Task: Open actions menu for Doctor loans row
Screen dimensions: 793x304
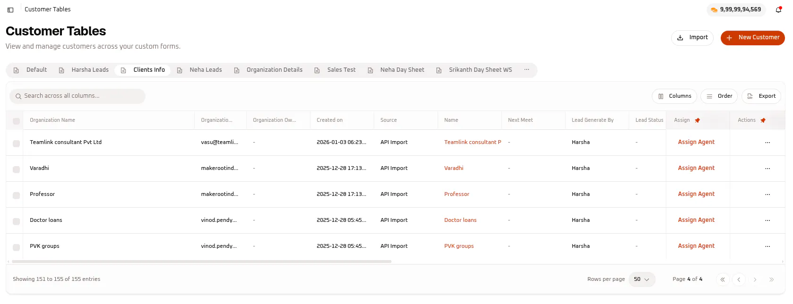Action: [x=767, y=220]
